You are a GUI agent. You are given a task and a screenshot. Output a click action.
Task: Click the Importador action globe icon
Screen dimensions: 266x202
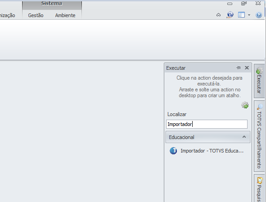[173, 151]
